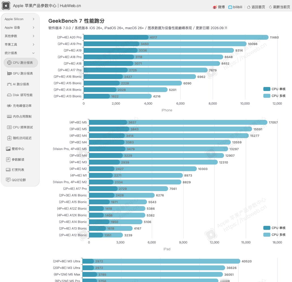Viewport: 292px width, 282px height.
Task: Click the (4P+4E) A12Z Bionic label
Action: (72, 209)
